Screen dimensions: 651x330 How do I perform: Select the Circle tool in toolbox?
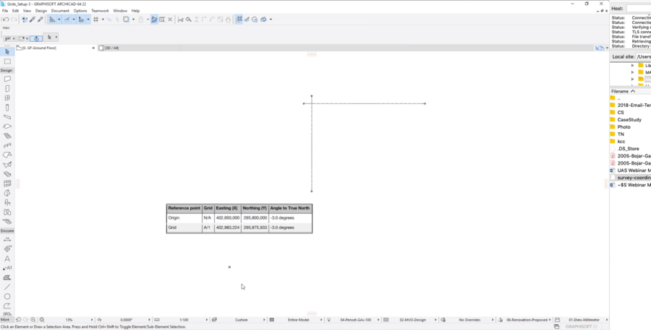[x=7, y=296]
